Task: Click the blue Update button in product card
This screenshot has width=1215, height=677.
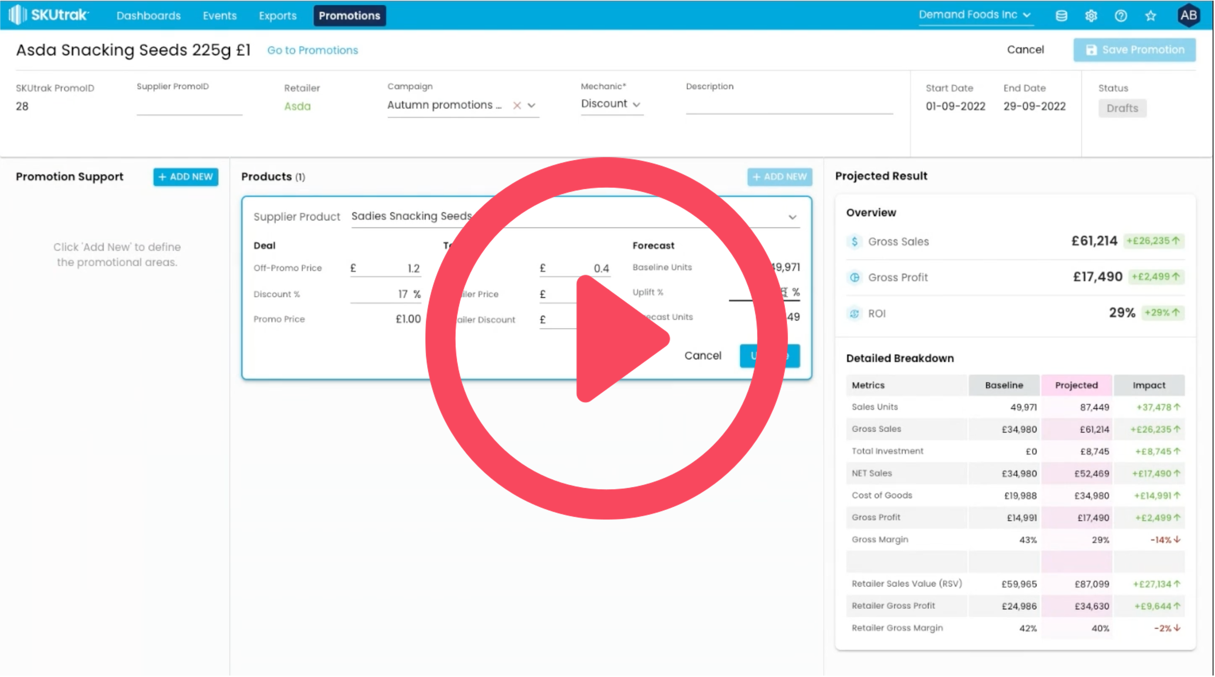Action: [769, 356]
